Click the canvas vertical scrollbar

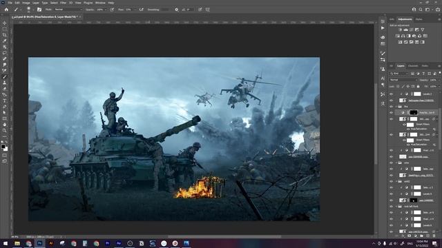click(376, 124)
